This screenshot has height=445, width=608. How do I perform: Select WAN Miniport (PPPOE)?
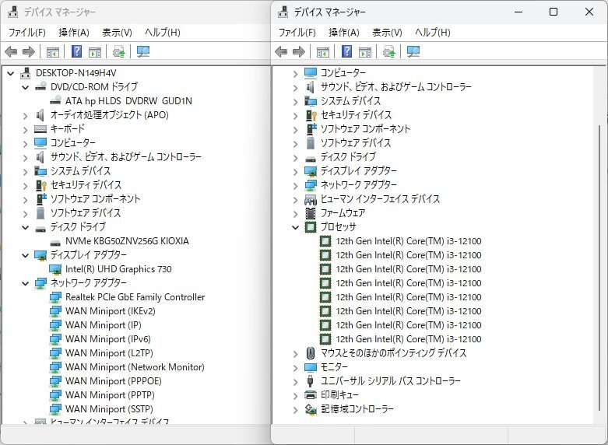[x=113, y=381]
